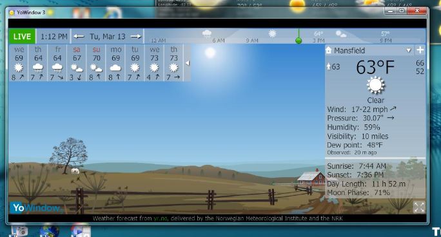The image size is (441, 237).
Task: Go to previous day with left arrow
Action: (79, 37)
